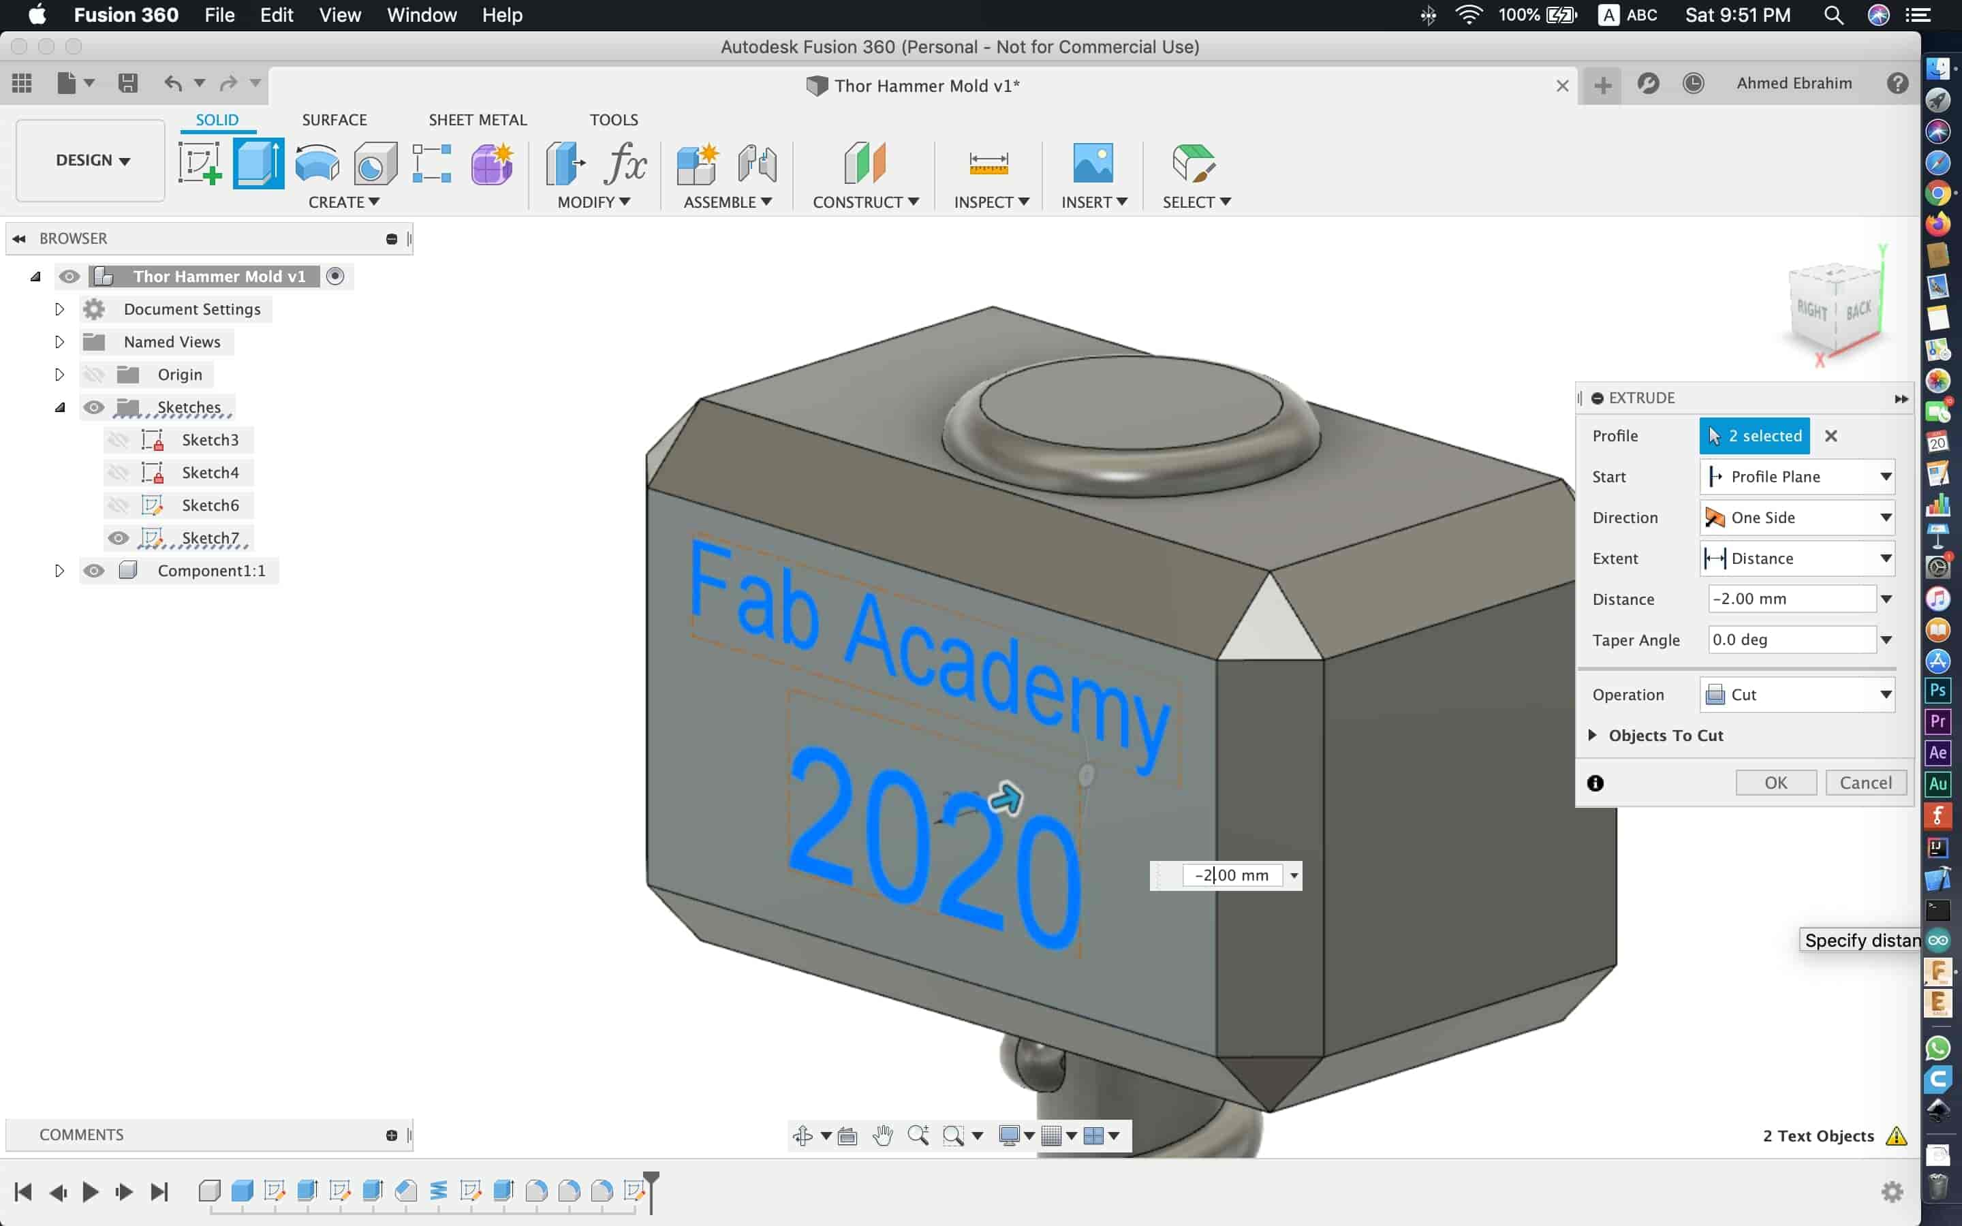Image resolution: width=1962 pixels, height=1226 pixels.
Task: Click the Save icon
Action: (x=128, y=82)
